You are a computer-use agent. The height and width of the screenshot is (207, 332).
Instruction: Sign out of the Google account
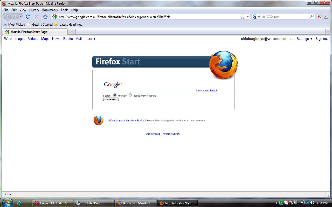322,39
